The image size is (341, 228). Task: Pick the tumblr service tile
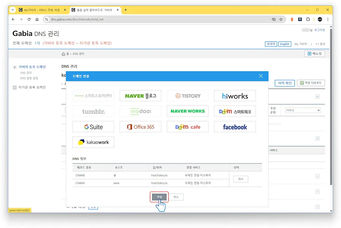coord(93,111)
